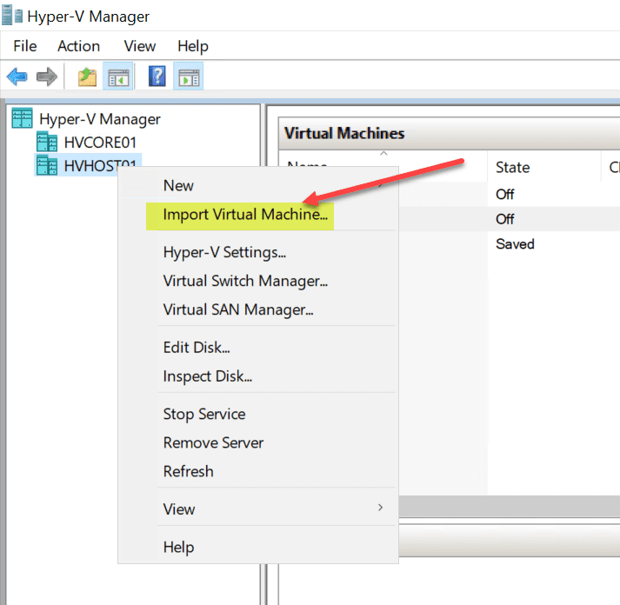Click the Virtual Machines panel header

click(x=449, y=134)
